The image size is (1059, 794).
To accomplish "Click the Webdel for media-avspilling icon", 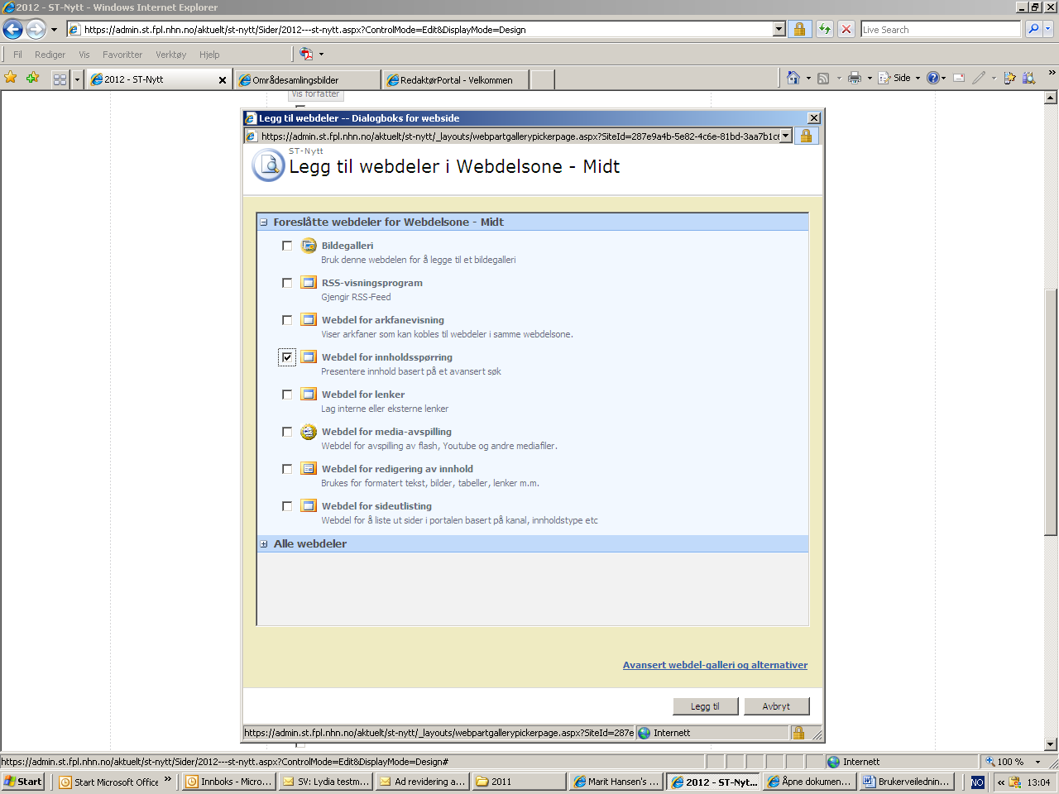I will (309, 432).
